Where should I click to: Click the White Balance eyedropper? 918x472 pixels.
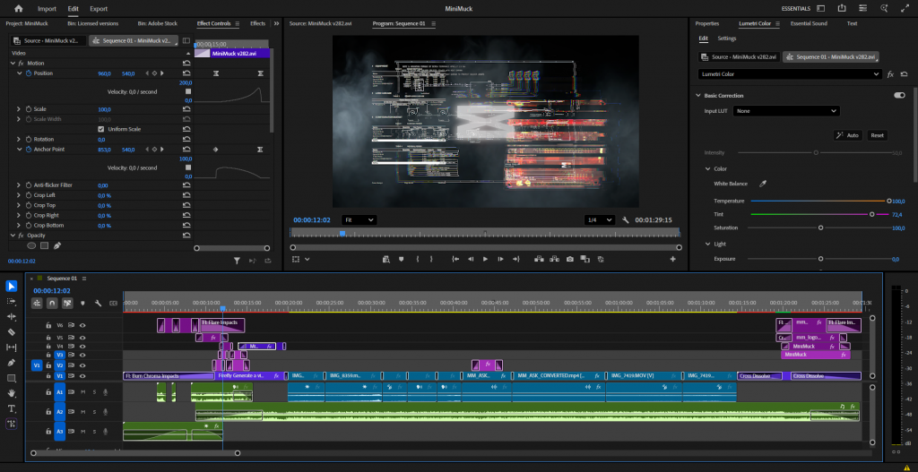coord(763,184)
